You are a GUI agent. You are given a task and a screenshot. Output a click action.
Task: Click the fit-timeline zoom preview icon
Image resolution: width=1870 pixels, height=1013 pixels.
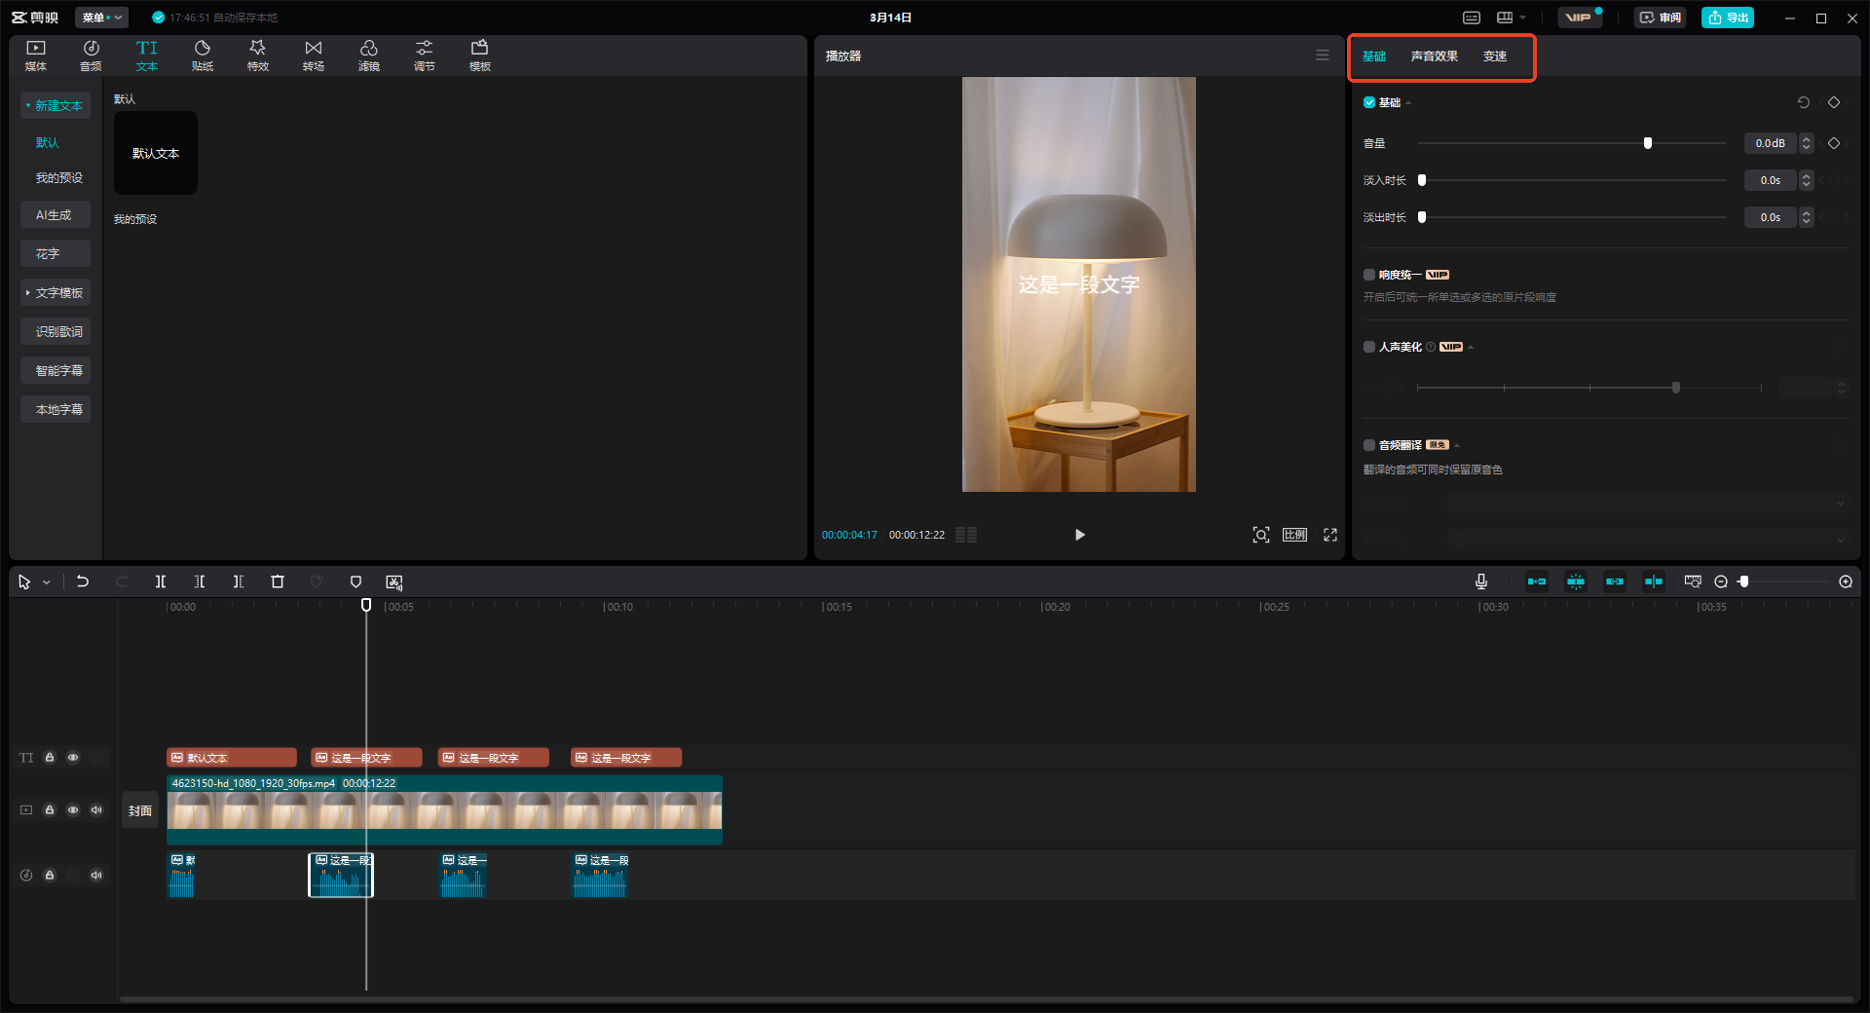click(1693, 582)
